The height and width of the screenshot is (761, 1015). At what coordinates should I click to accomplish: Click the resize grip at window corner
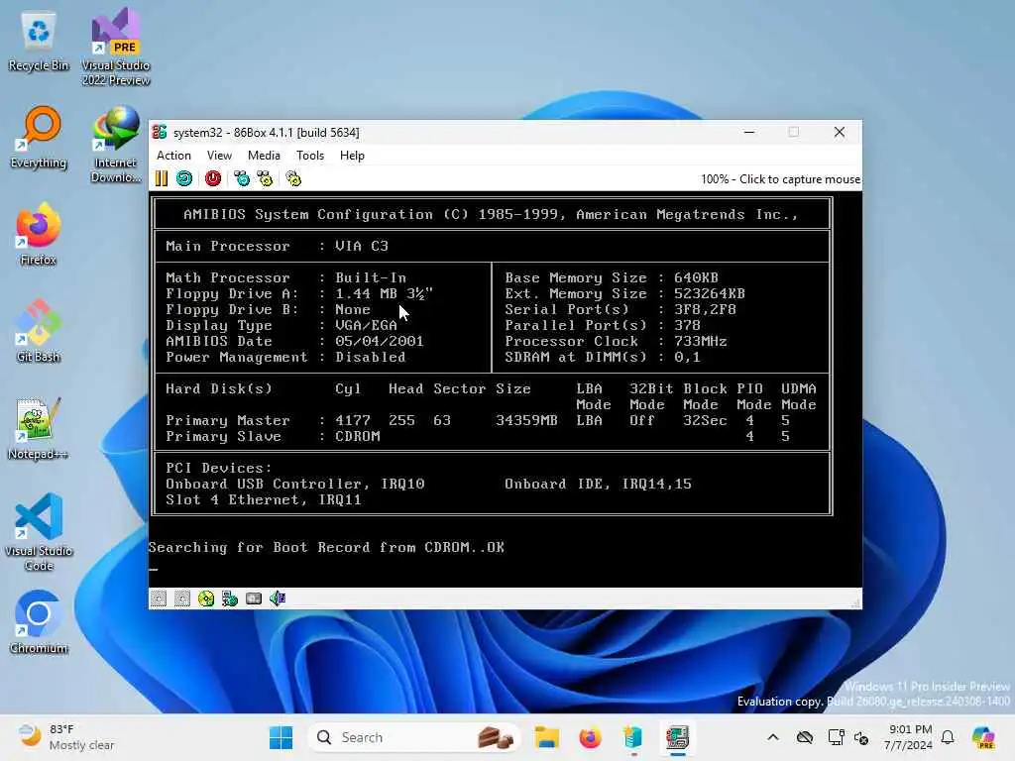tap(855, 603)
